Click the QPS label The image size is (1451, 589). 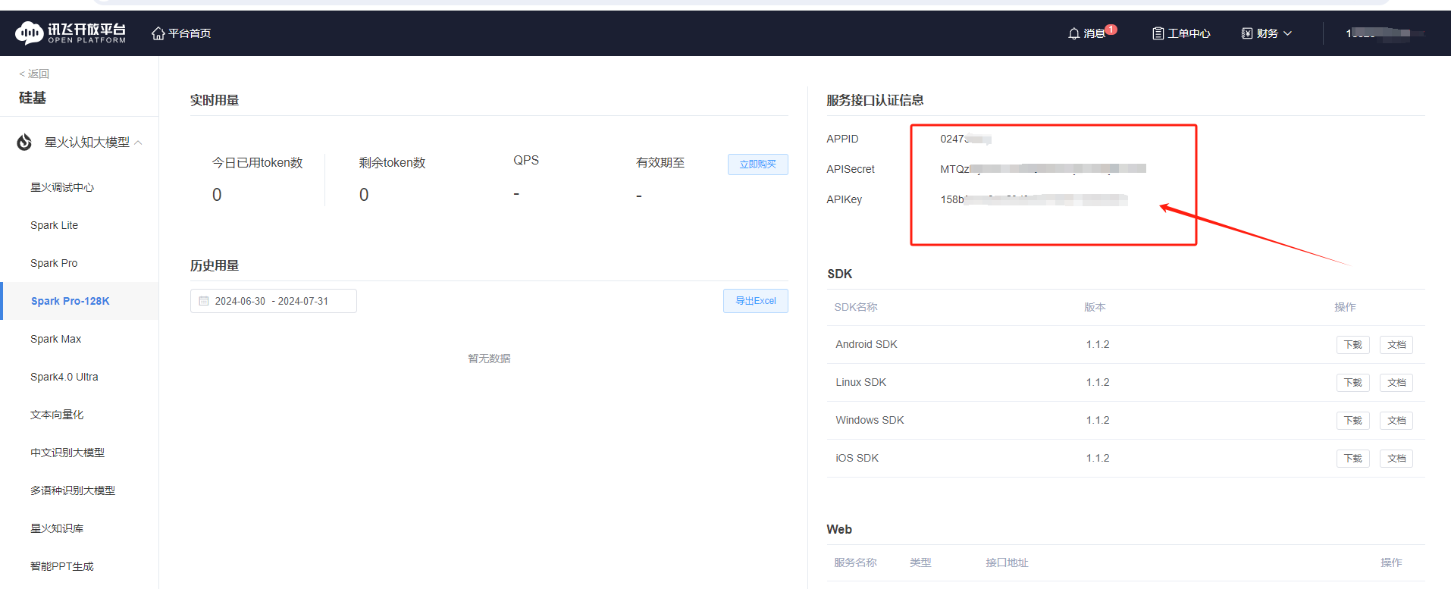click(526, 160)
